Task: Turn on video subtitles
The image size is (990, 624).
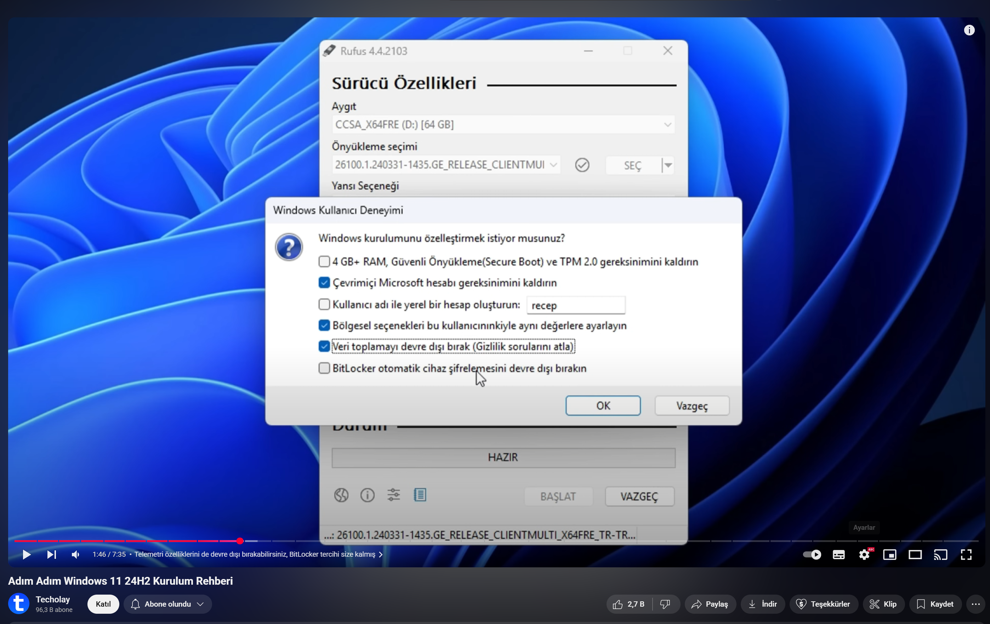Action: (839, 555)
